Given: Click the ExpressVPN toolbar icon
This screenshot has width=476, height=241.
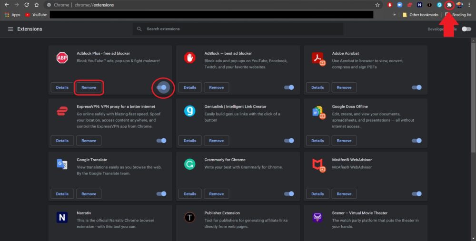Looking at the screenshot, I should click(x=409, y=5).
